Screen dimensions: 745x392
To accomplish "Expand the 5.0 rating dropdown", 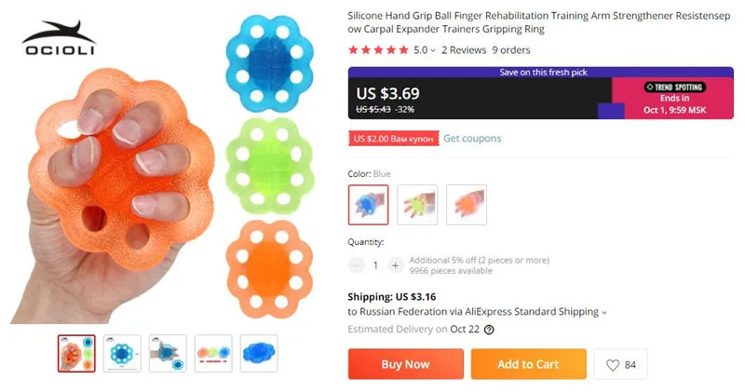I will pos(425,50).
